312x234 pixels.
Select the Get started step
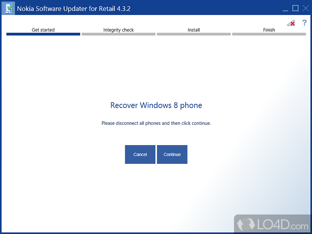(43, 30)
